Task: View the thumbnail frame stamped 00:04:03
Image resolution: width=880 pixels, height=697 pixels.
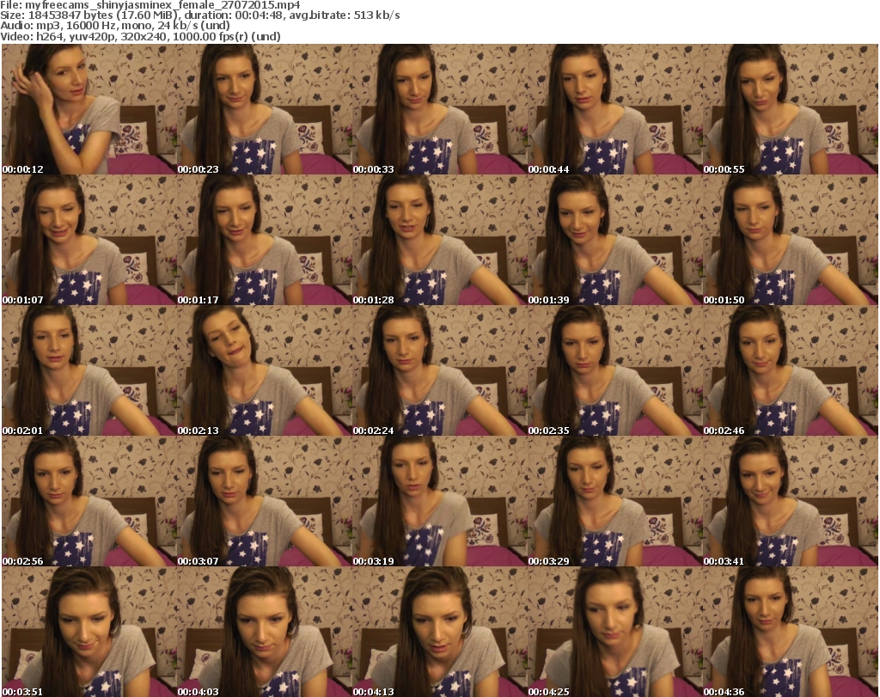Action: pos(265,632)
